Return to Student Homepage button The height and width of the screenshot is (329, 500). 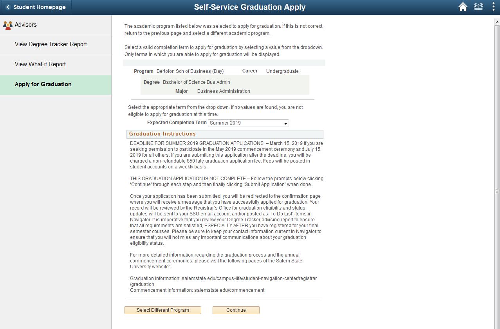36,7
